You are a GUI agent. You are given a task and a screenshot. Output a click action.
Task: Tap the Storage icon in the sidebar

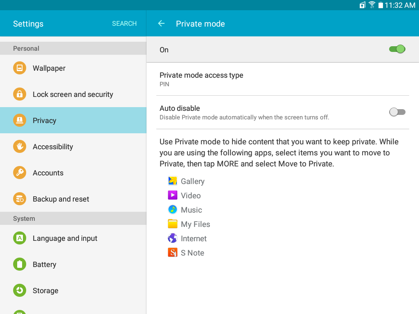[20, 290]
